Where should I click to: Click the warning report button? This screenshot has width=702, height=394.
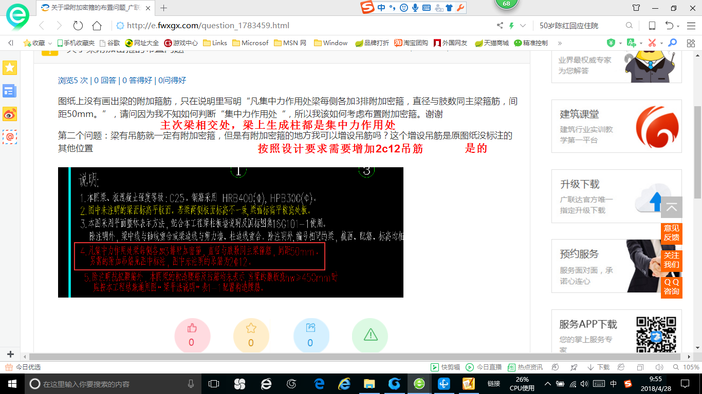pos(370,336)
